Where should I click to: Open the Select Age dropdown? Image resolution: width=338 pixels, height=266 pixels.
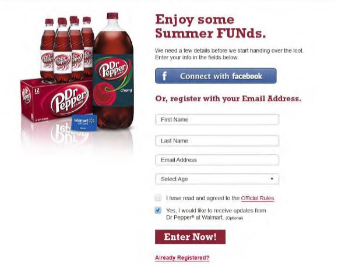(217, 179)
